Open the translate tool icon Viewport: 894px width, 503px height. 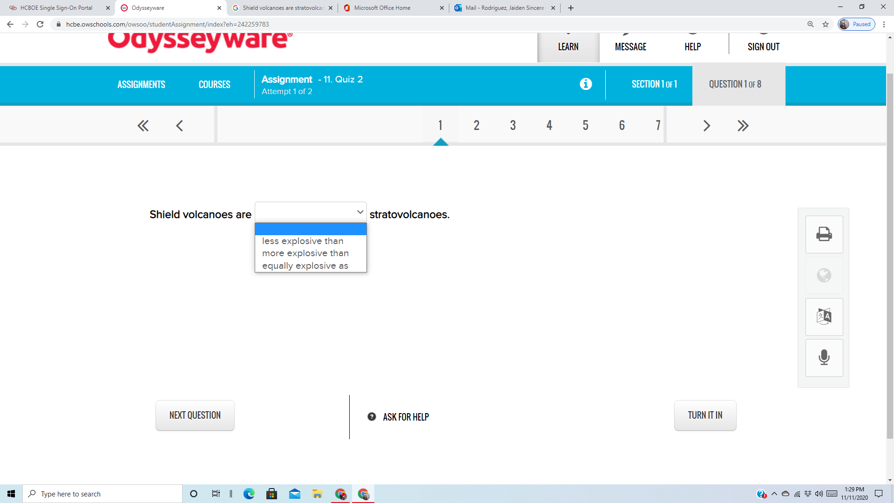(824, 317)
